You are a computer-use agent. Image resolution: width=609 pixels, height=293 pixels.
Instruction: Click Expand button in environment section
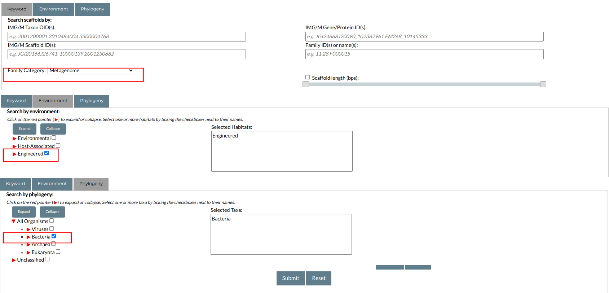click(x=25, y=129)
